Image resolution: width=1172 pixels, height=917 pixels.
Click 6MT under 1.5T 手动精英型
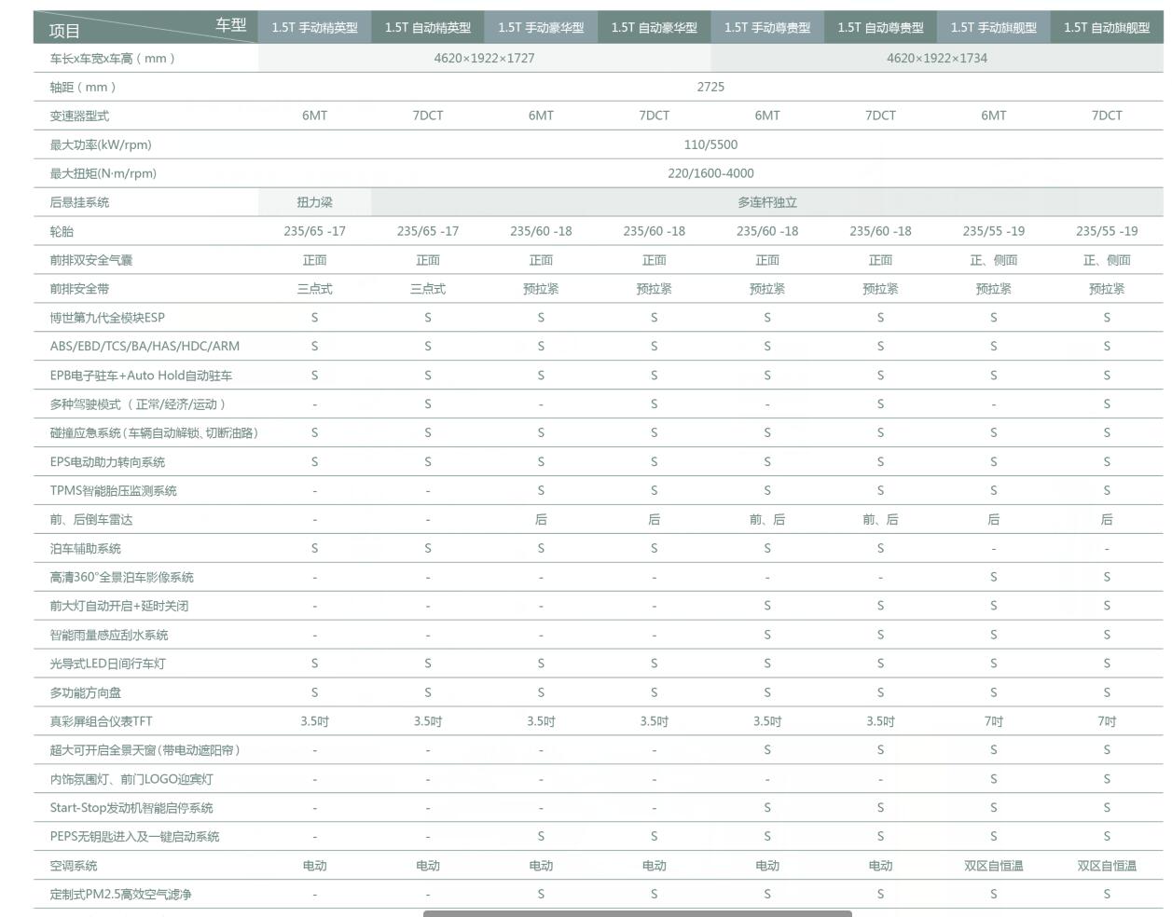315,116
